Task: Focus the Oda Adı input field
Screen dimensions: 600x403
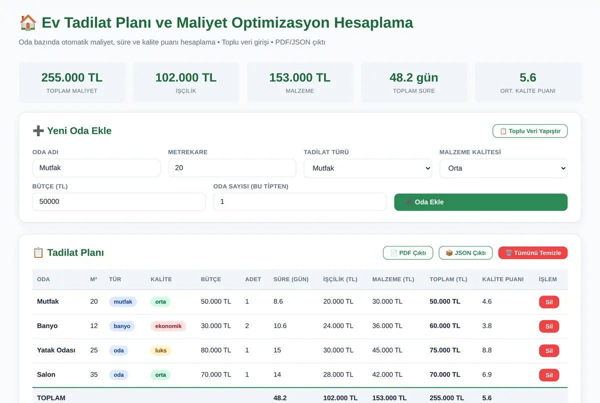Action: [x=96, y=168]
